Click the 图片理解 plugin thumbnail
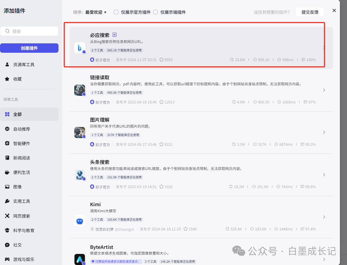347x265 pixels. (80, 132)
